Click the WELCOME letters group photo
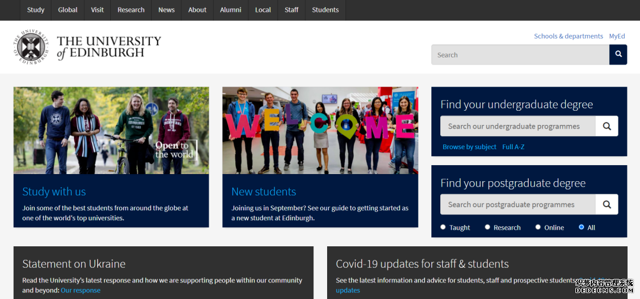Viewport: 640px width, 299px height. click(321, 130)
